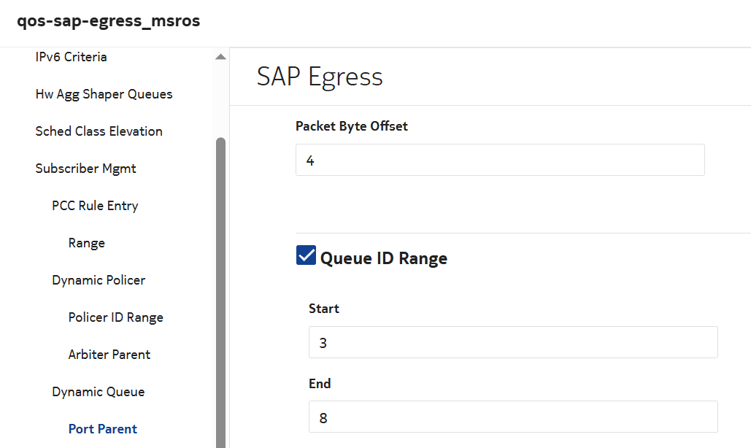Click the sidebar scroll up arrow
The image size is (751, 448).
(x=220, y=57)
